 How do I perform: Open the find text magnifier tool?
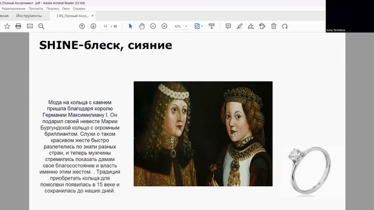point(41,26)
